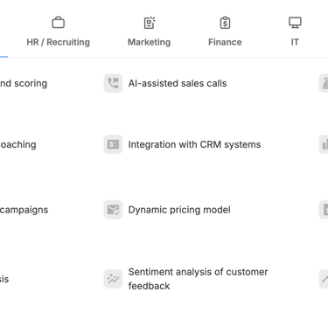Click the Finance clipboard dollar icon
The image size is (328, 320).
[x=225, y=23]
